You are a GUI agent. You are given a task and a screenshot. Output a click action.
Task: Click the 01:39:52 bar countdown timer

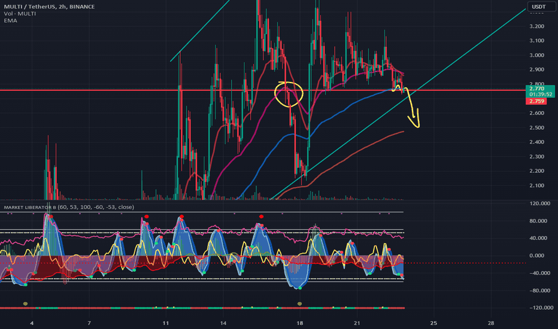click(541, 95)
